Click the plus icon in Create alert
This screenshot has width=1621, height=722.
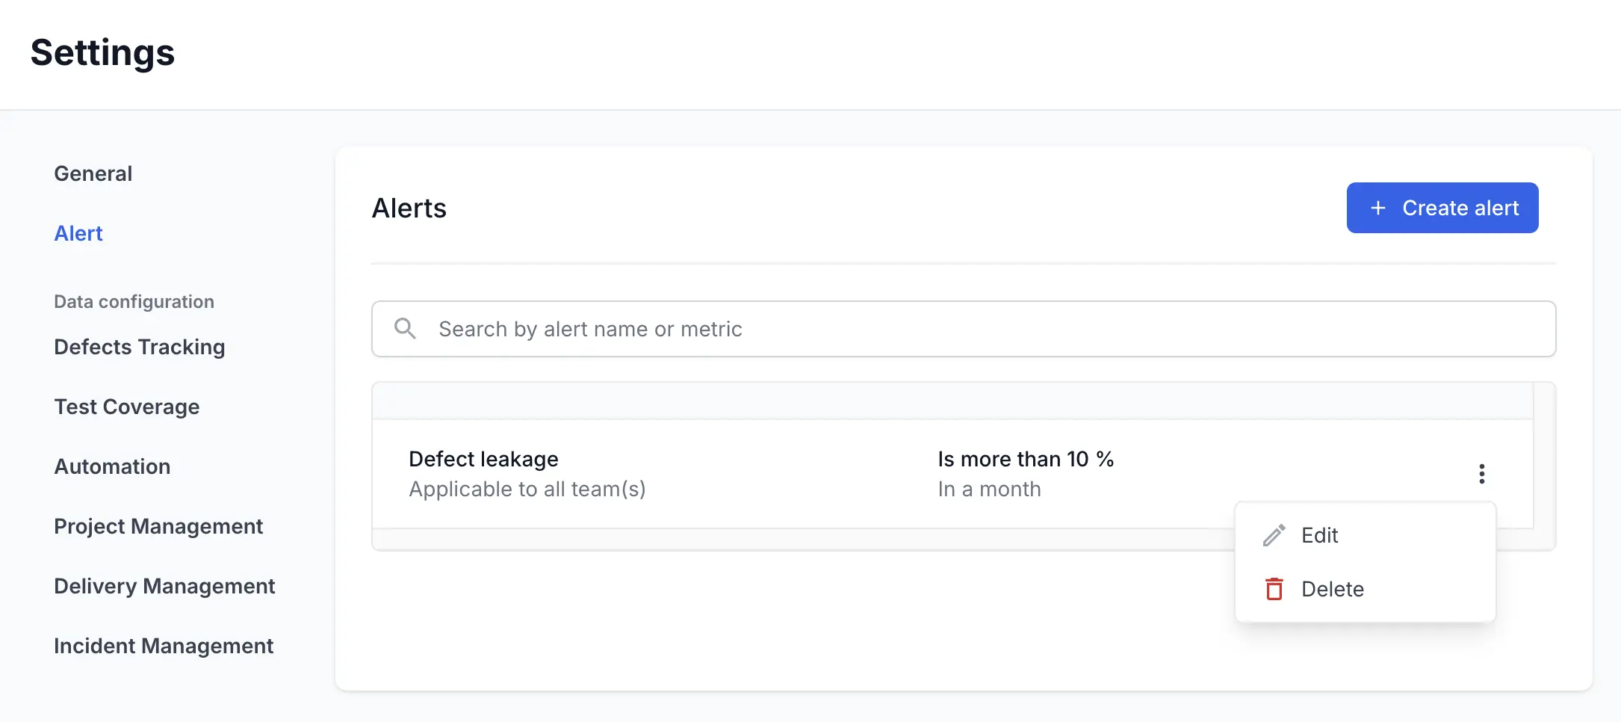pos(1378,208)
